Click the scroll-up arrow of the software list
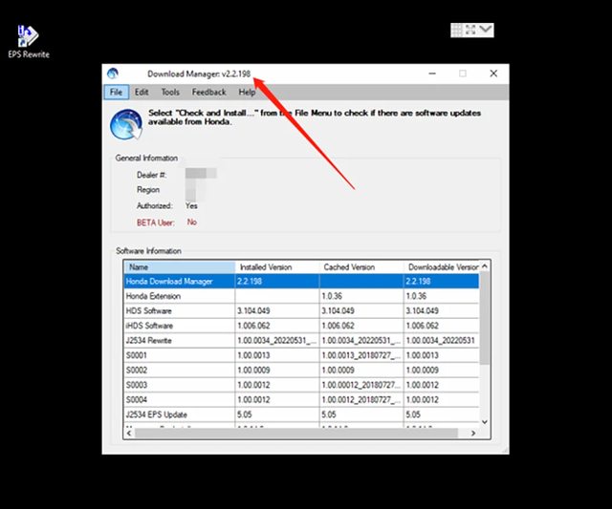The width and height of the screenshot is (612, 509). [485, 266]
